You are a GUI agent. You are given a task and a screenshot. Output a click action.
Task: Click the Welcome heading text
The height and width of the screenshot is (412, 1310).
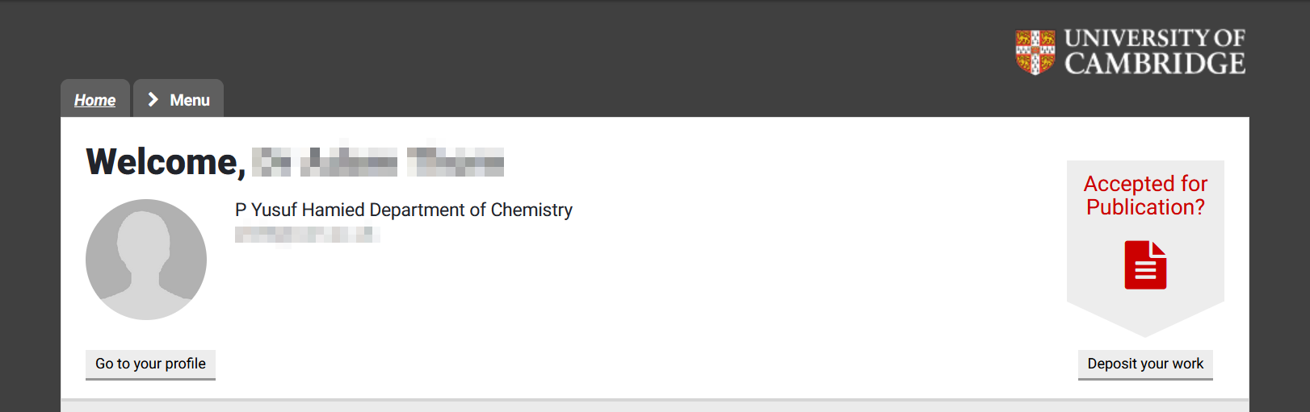[x=166, y=162]
